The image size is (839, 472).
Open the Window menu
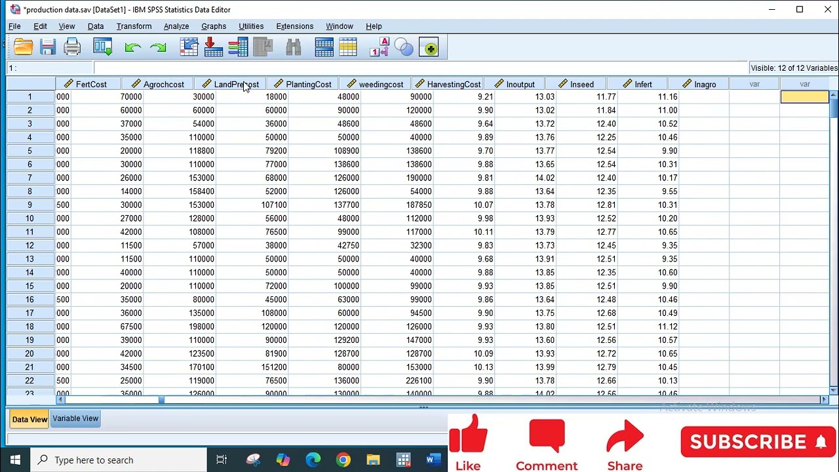(340, 26)
